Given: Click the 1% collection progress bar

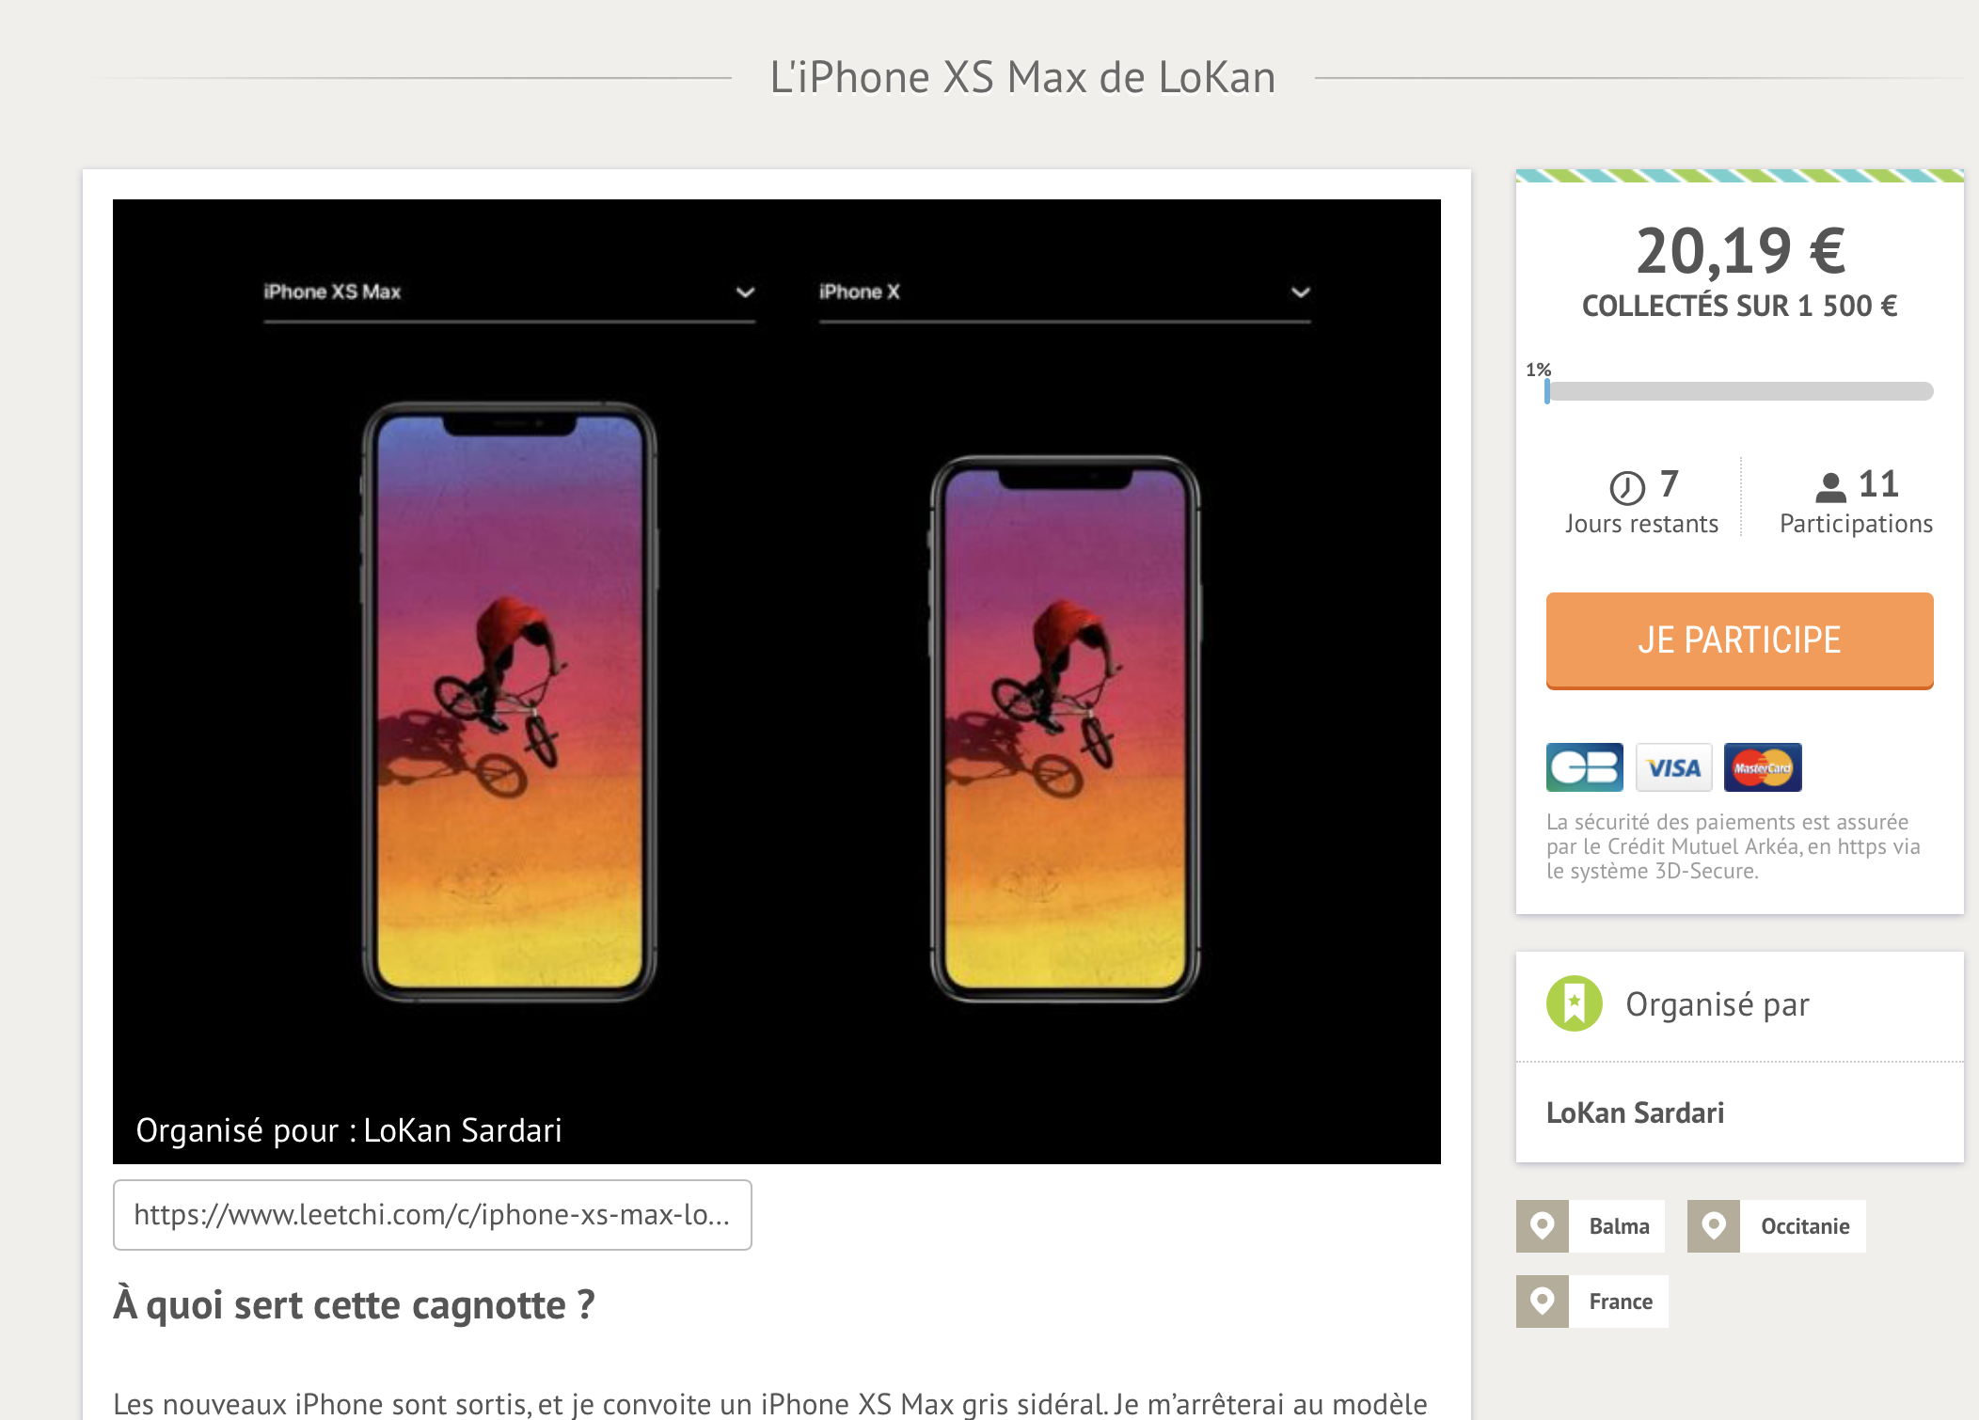Looking at the screenshot, I should (x=1738, y=391).
